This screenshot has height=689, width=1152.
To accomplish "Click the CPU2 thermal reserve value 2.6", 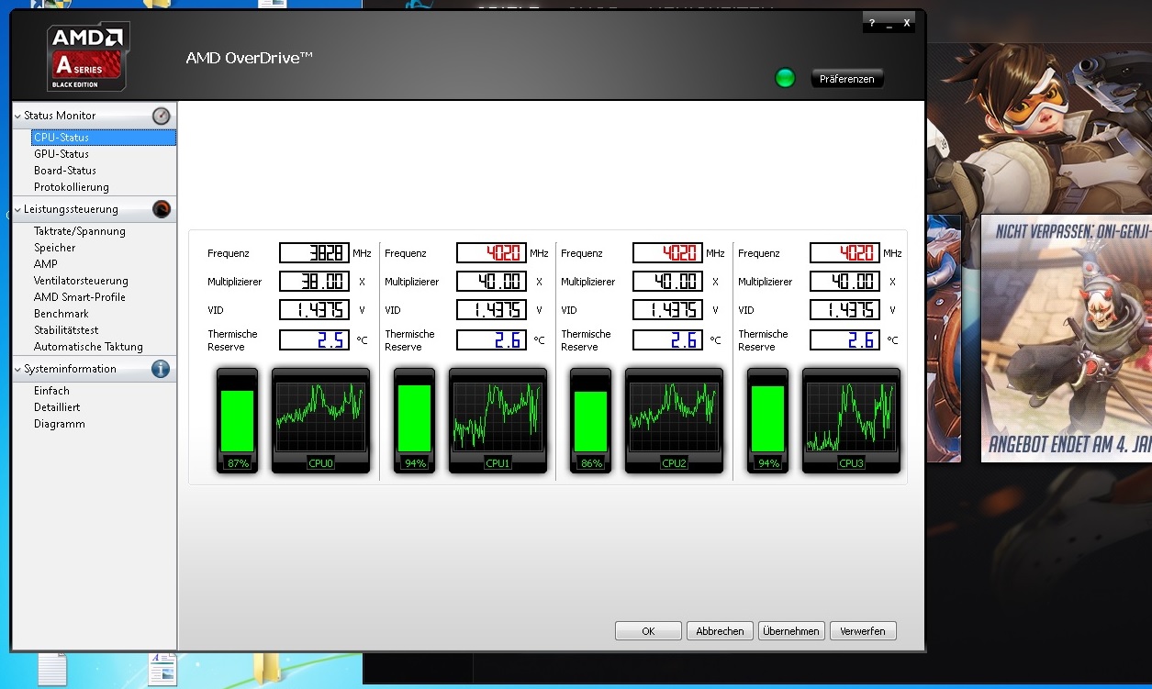I will point(667,340).
